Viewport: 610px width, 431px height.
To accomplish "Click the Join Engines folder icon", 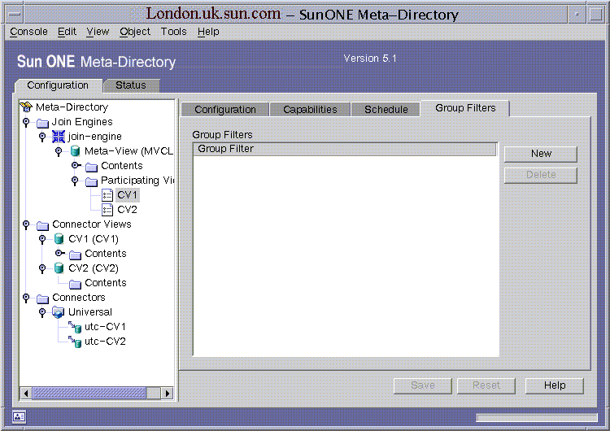I will click(x=42, y=123).
